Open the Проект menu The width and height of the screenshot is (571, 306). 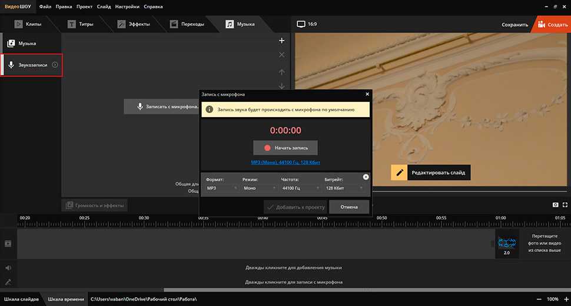coord(84,7)
